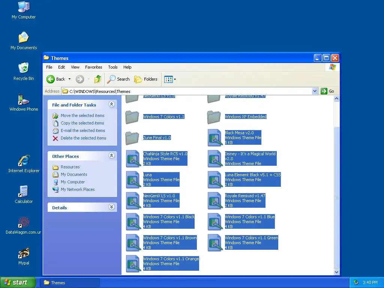Image resolution: width=384 pixels, height=288 pixels.
Task: Click the green Forward arrow button
Action: pyautogui.click(x=80, y=79)
